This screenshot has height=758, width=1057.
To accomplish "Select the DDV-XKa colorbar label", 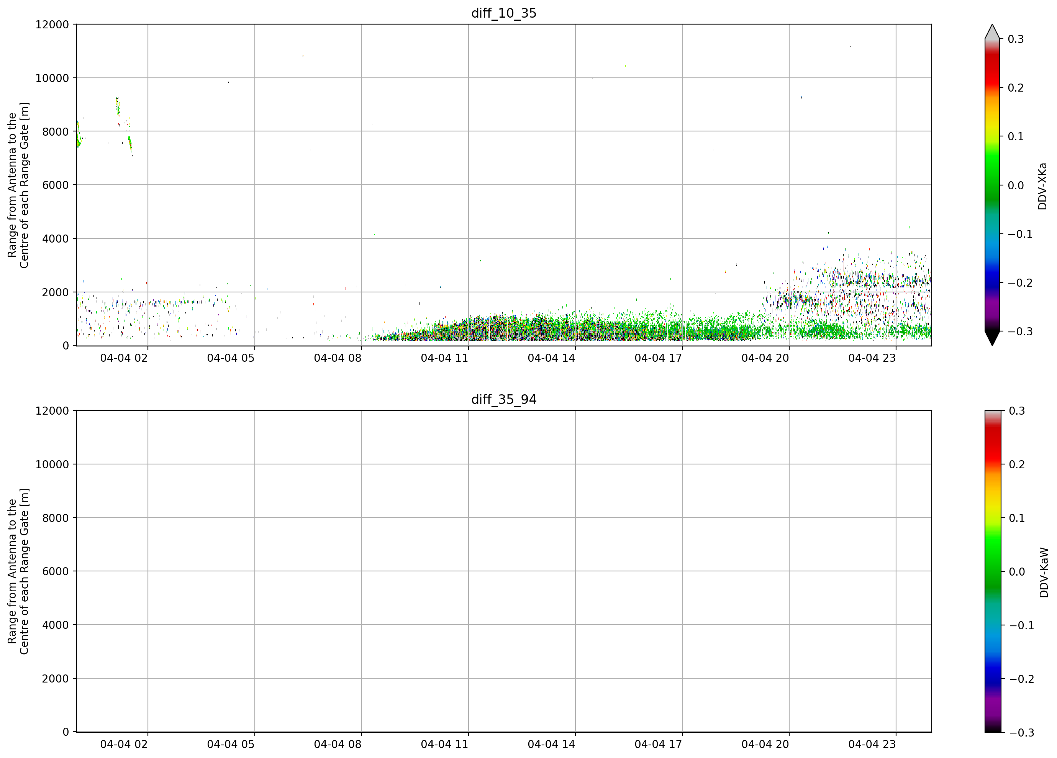I will 1042,186.
